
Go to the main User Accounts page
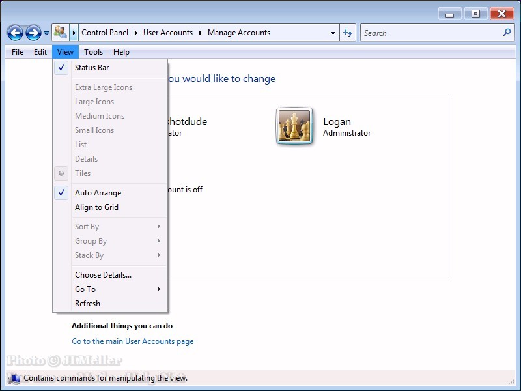[x=133, y=341]
